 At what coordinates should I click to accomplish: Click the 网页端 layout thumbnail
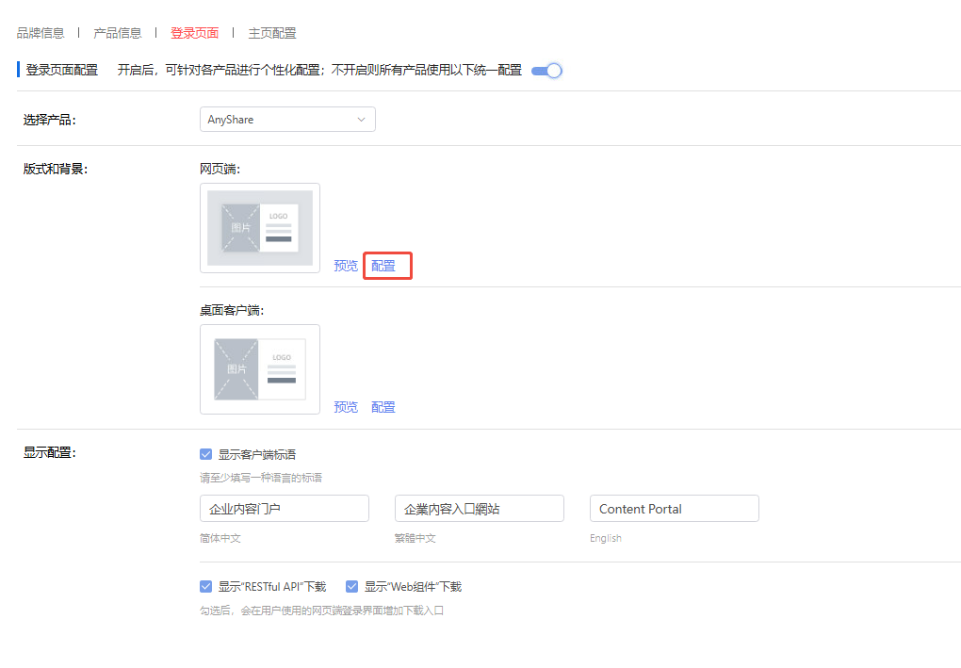[x=260, y=228]
